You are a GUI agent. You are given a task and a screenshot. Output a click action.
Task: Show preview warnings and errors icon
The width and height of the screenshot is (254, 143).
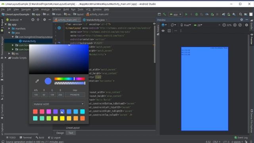click(246, 25)
